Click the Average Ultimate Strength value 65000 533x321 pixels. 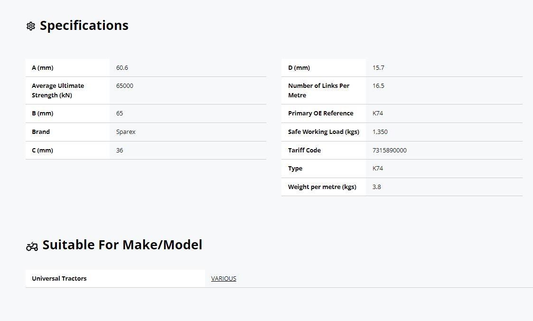point(125,85)
